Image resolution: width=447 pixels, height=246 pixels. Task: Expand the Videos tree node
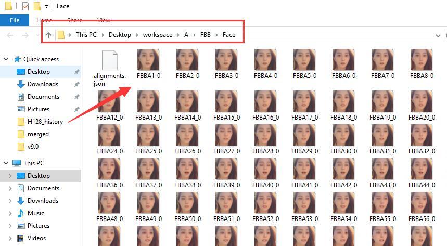[x=10, y=238]
